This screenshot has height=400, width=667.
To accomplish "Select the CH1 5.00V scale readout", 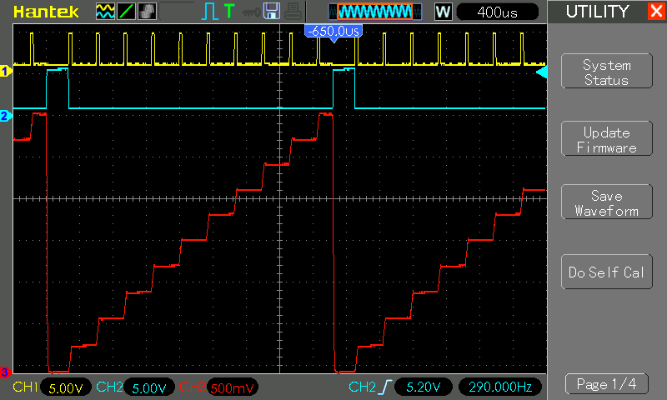I will [x=65, y=387].
